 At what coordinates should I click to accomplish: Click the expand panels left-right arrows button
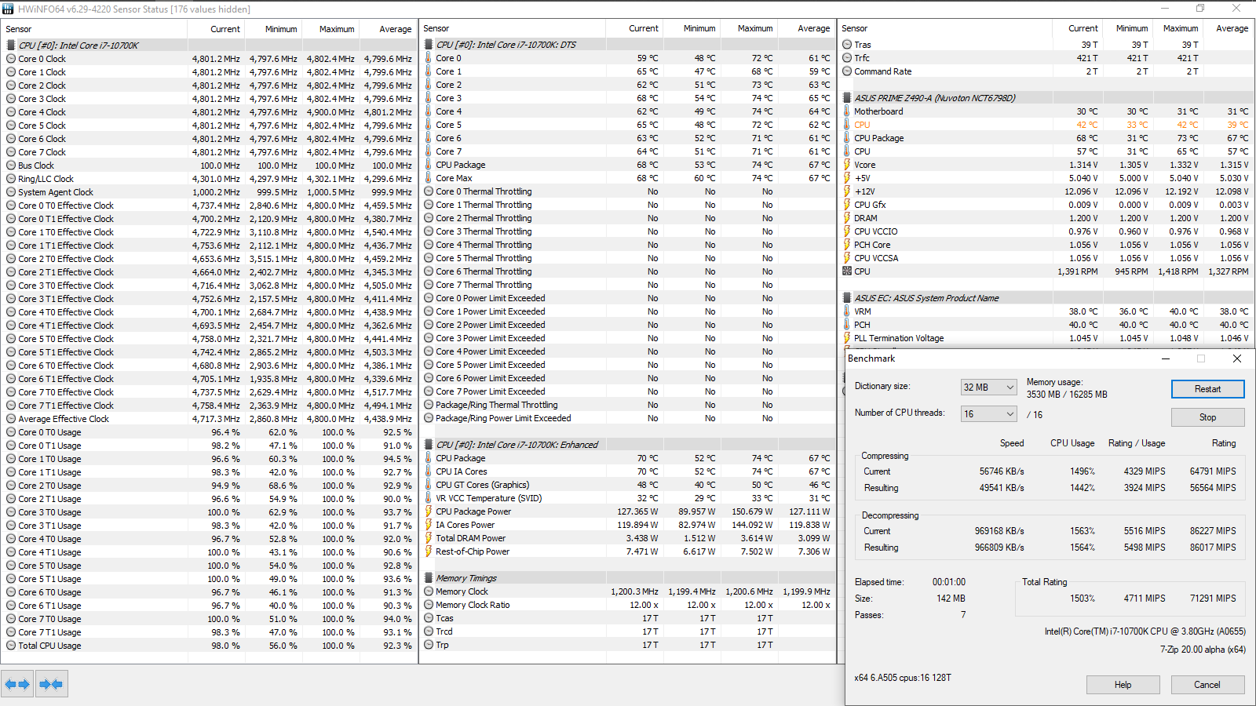tap(17, 684)
